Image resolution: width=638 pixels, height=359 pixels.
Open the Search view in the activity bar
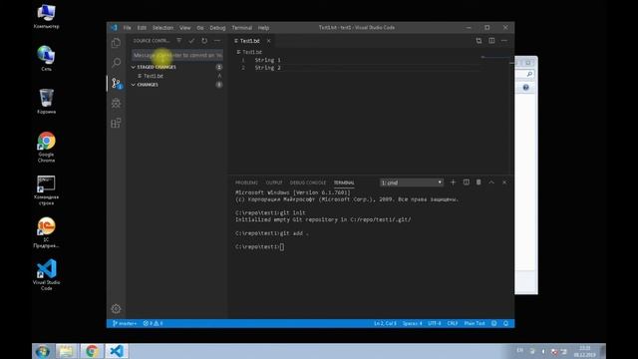click(x=116, y=62)
